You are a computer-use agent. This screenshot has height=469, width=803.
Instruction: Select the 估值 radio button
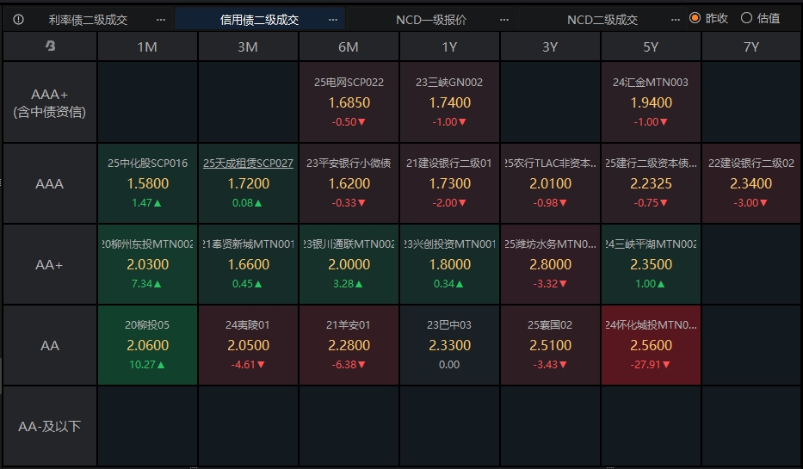[746, 18]
